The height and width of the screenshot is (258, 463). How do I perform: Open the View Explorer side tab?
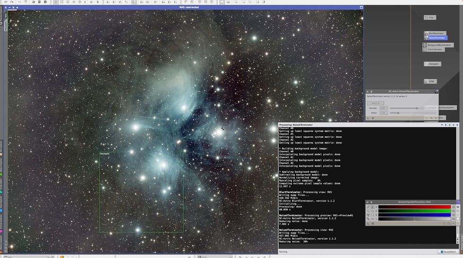pos(1,203)
